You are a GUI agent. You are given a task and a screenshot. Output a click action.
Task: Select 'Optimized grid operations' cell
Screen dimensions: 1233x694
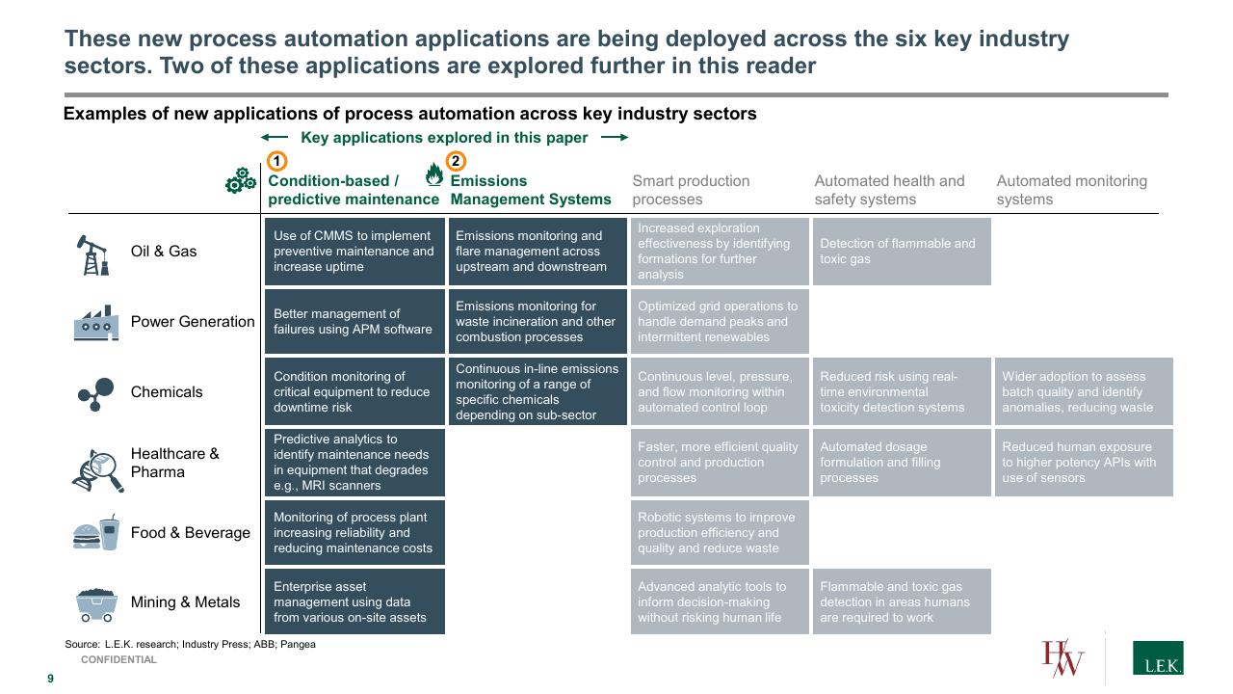pos(720,321)
